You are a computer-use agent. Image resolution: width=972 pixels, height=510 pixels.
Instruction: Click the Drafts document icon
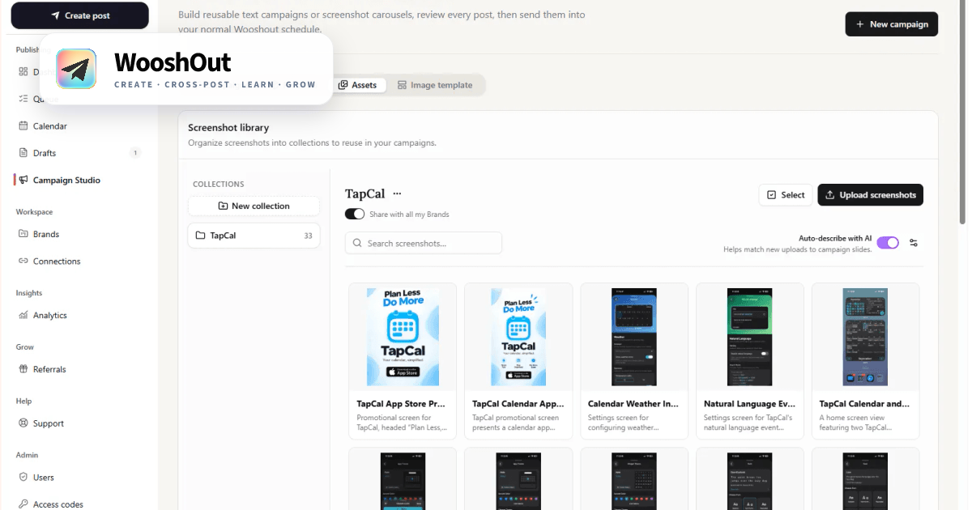point(23,153)
